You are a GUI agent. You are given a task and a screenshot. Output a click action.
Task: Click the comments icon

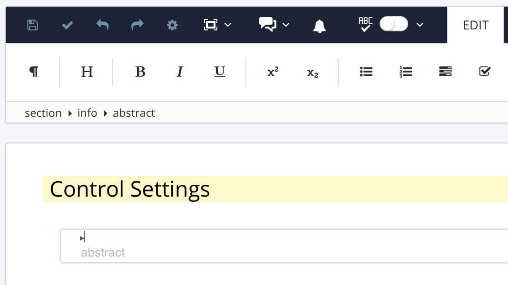pyautogui.click(x=267, y=25)
